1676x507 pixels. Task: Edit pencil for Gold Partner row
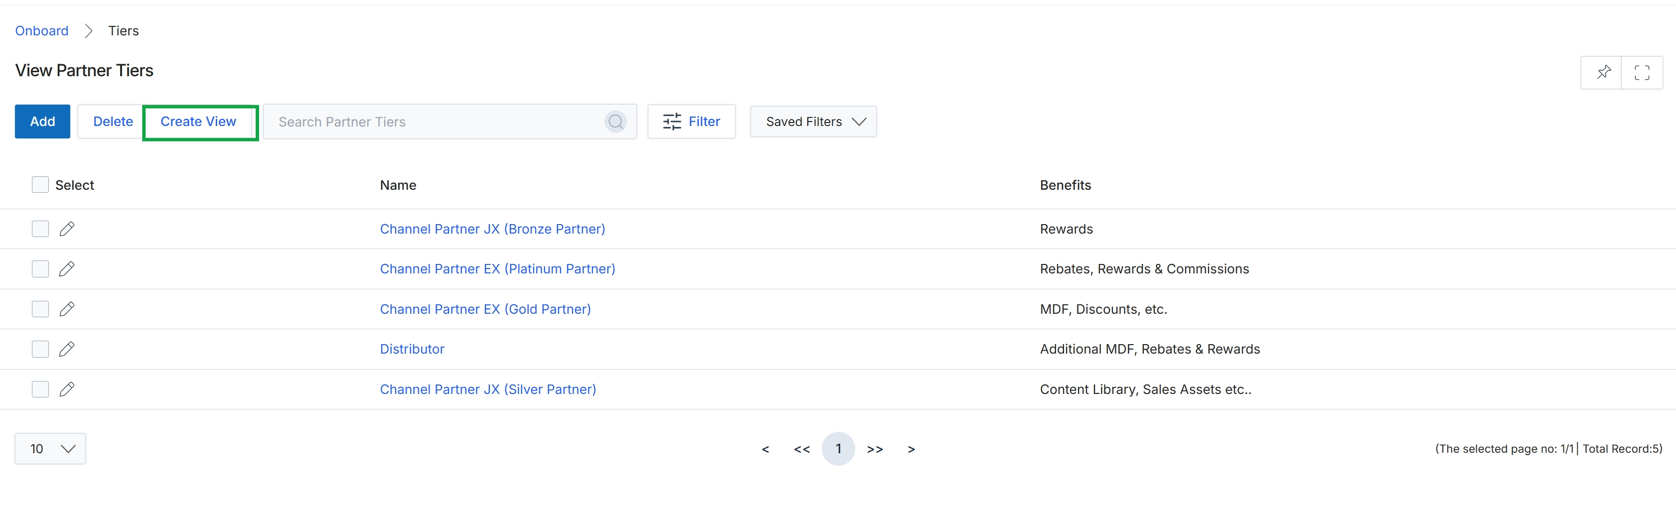pyautogui.click(x=67, y=309)
